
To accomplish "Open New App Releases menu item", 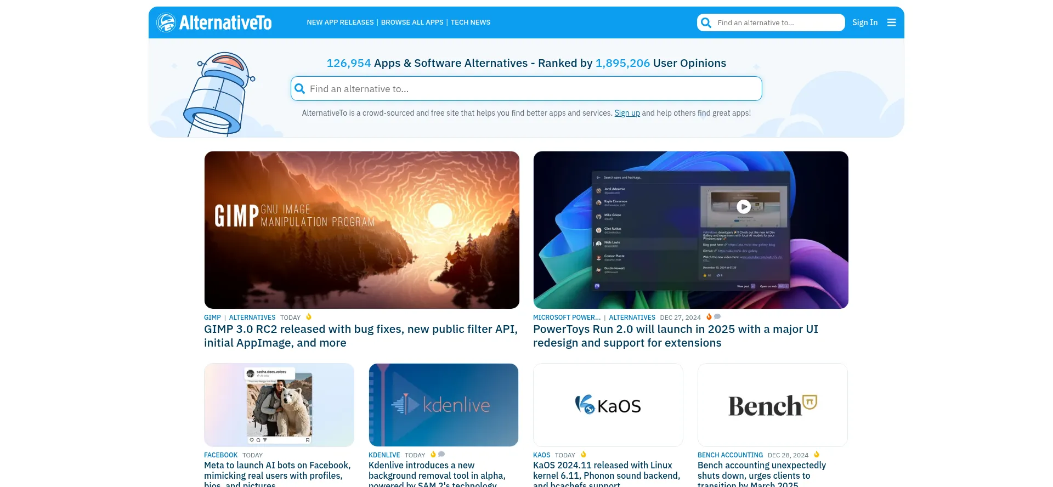I will point(340,22).
